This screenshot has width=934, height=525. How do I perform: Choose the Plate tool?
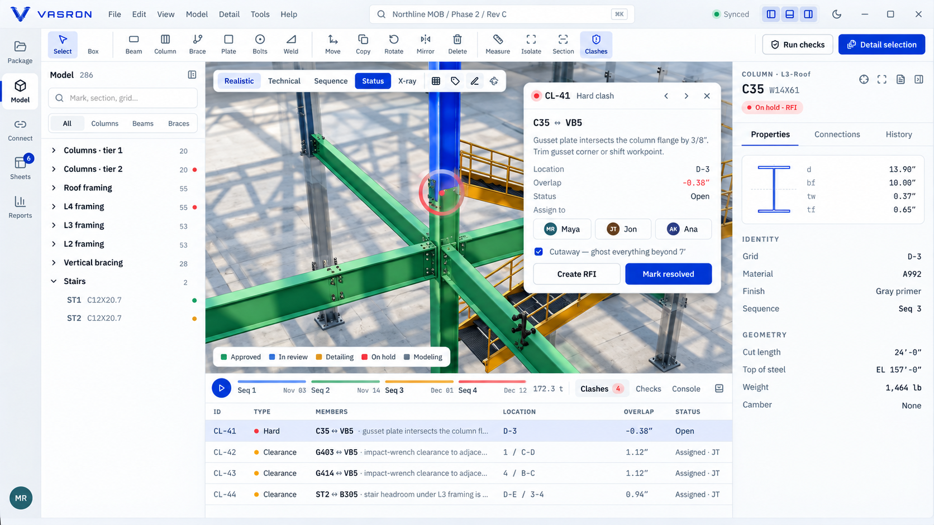click(228, 45)
